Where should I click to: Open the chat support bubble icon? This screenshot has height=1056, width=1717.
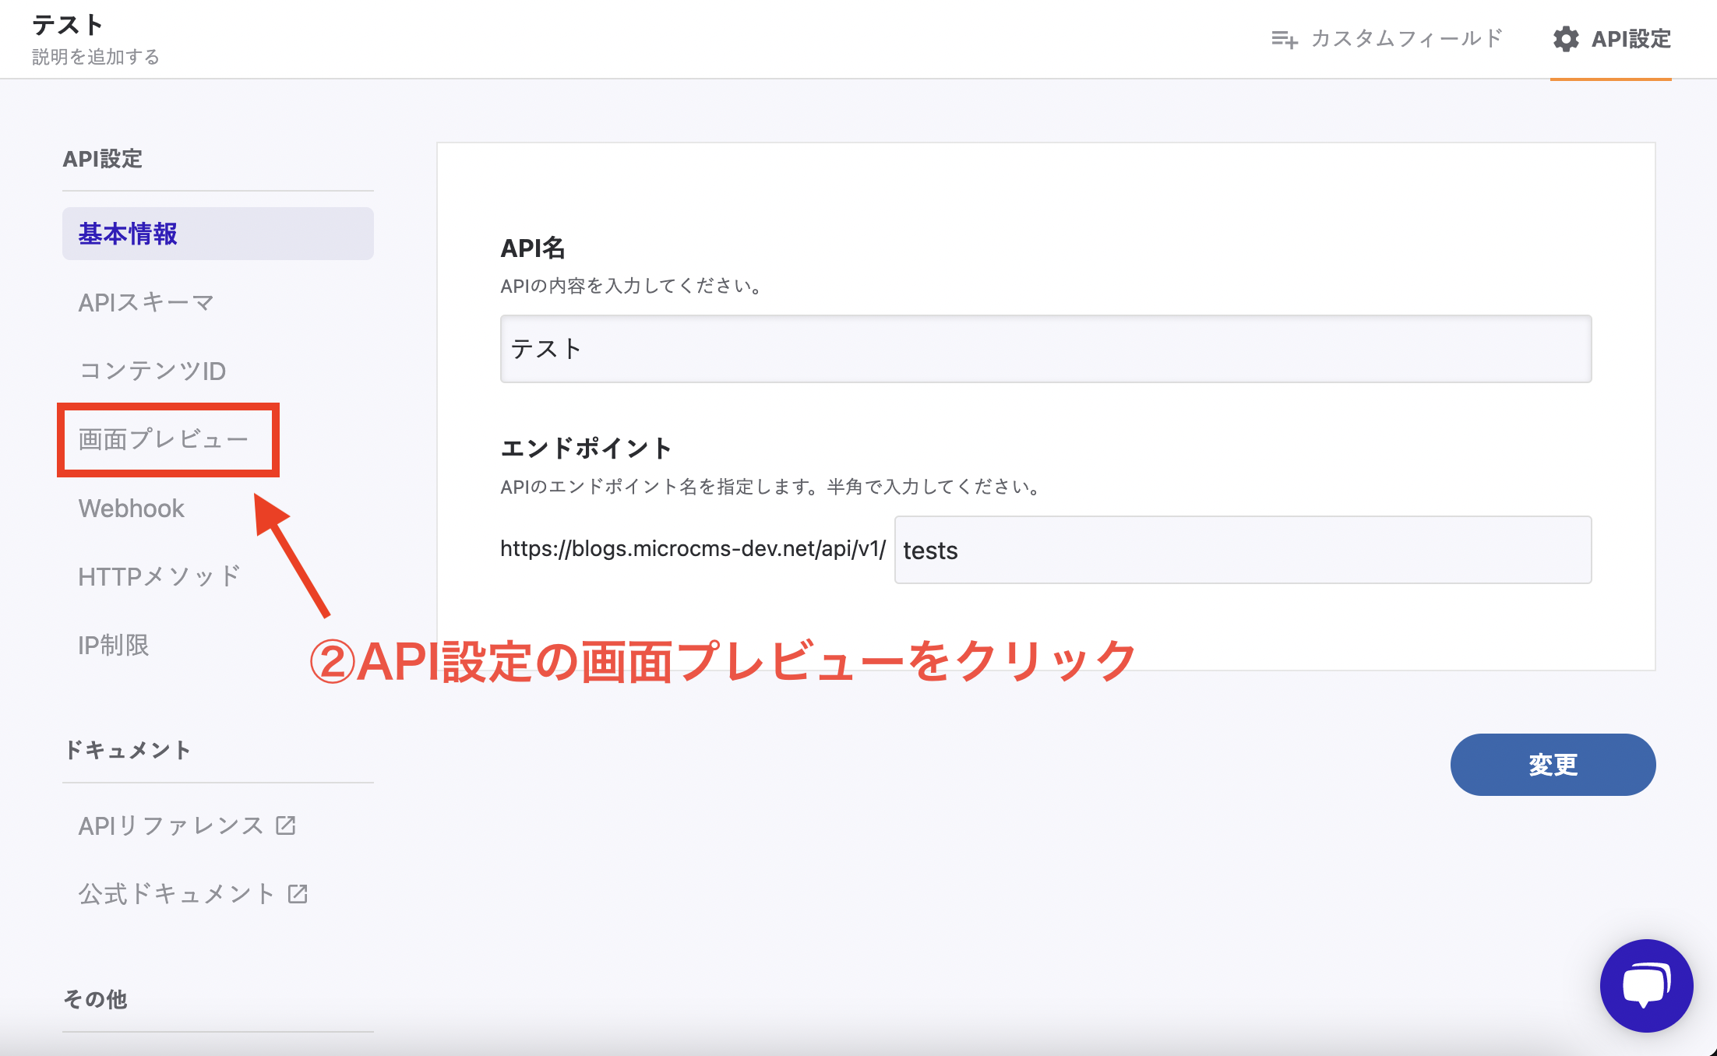point(1645,985)
